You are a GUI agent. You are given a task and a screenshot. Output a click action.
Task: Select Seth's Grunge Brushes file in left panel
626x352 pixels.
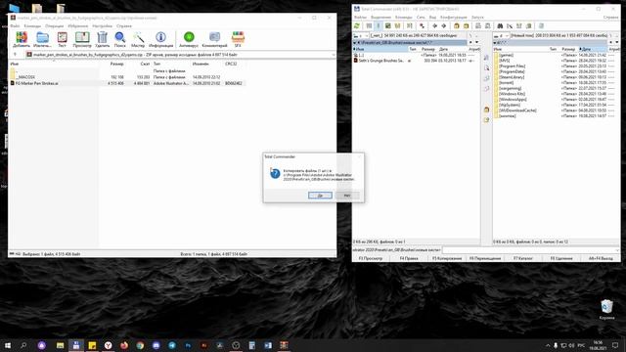(x=381, y=61)
